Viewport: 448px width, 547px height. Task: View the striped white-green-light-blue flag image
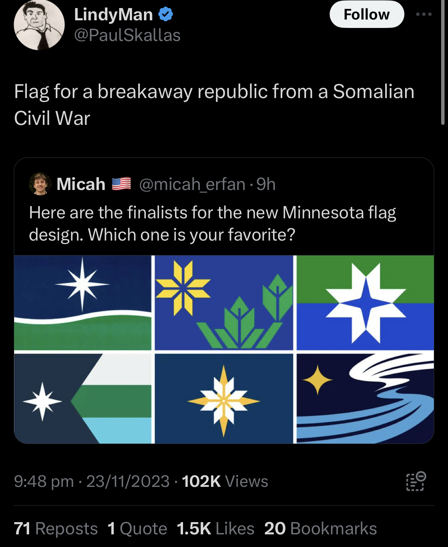click(x=83, y=398)
